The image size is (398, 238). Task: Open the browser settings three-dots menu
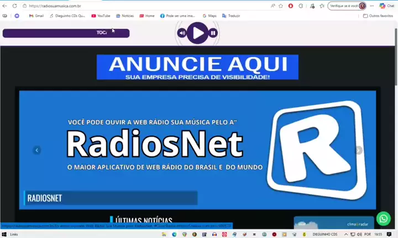click(372, 6)
